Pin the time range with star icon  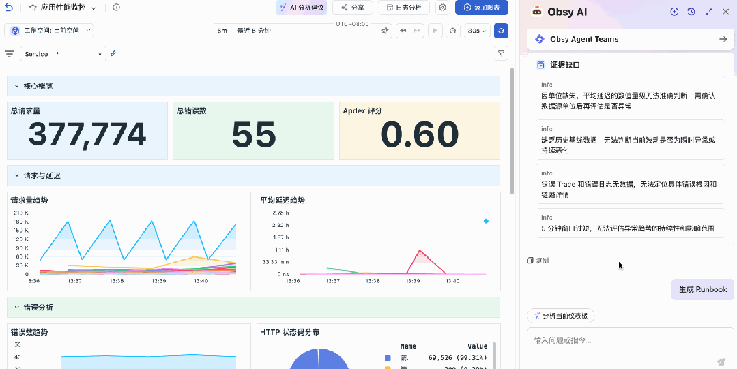[385, 31]
